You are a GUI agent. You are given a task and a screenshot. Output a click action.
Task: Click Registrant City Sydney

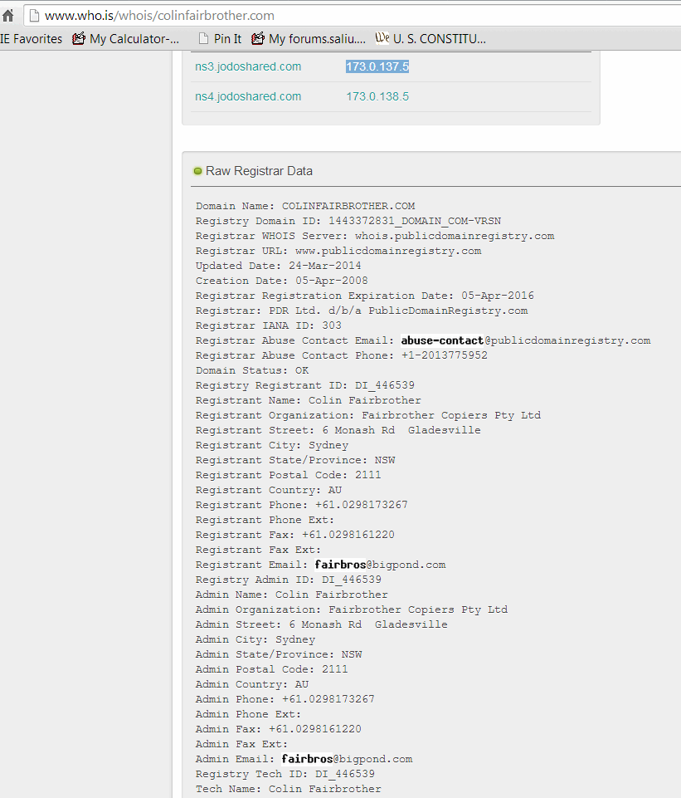tap(272, 445)
